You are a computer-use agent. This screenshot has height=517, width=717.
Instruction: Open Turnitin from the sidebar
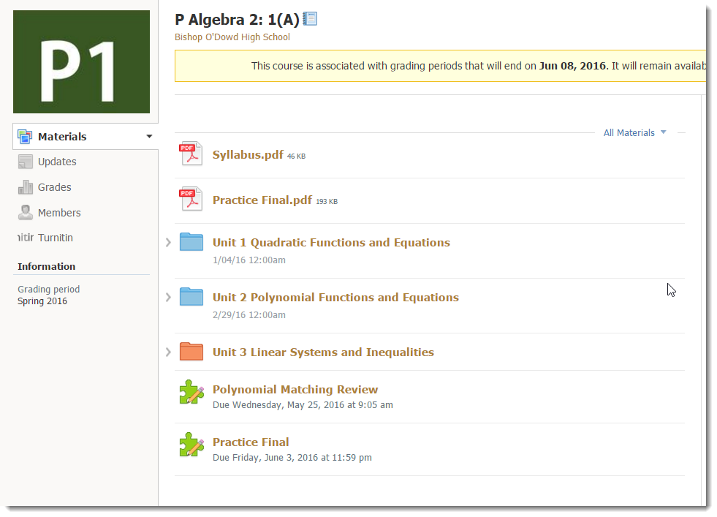55,238
